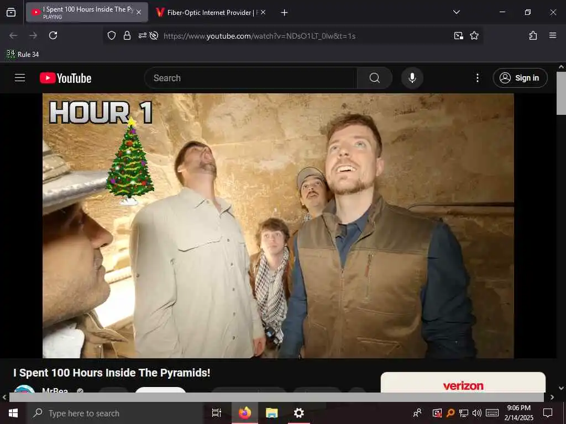This screenshot has width=566, height=424.
Task: Close the YouTube video tab
Action: coord(139,13)
